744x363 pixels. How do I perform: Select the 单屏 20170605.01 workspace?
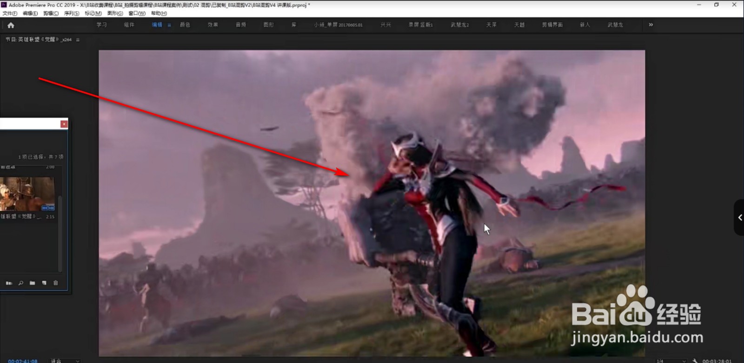pos(339,25)
